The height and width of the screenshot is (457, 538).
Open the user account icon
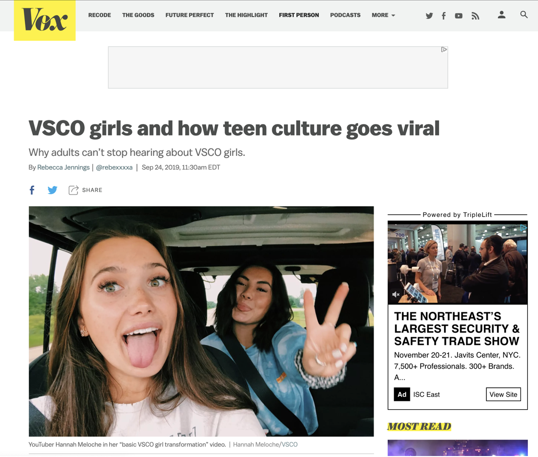501,15
